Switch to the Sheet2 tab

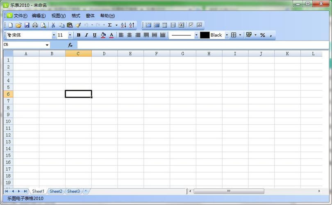(x=56, y=191)
